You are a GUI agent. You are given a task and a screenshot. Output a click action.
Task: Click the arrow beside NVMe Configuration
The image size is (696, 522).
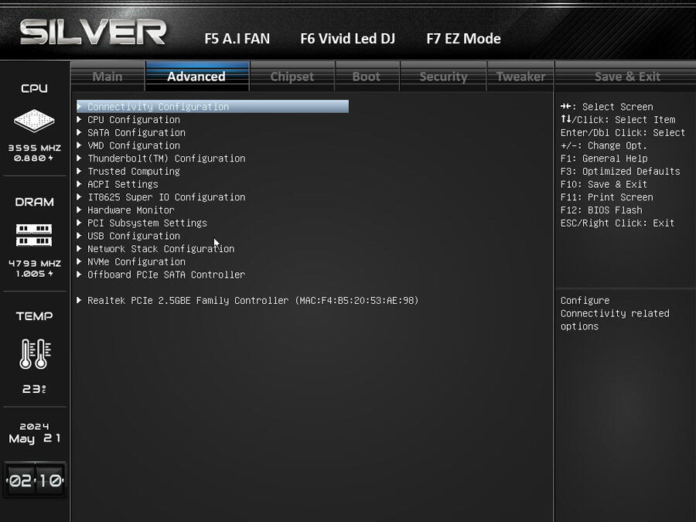point(79,261)
